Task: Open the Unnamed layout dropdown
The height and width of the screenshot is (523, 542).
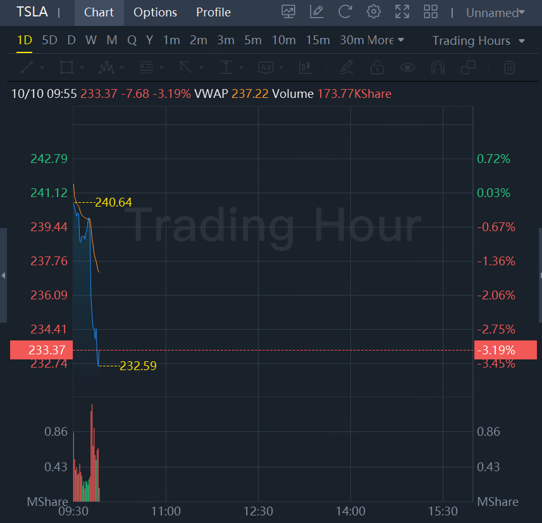Action: point(495,13)
